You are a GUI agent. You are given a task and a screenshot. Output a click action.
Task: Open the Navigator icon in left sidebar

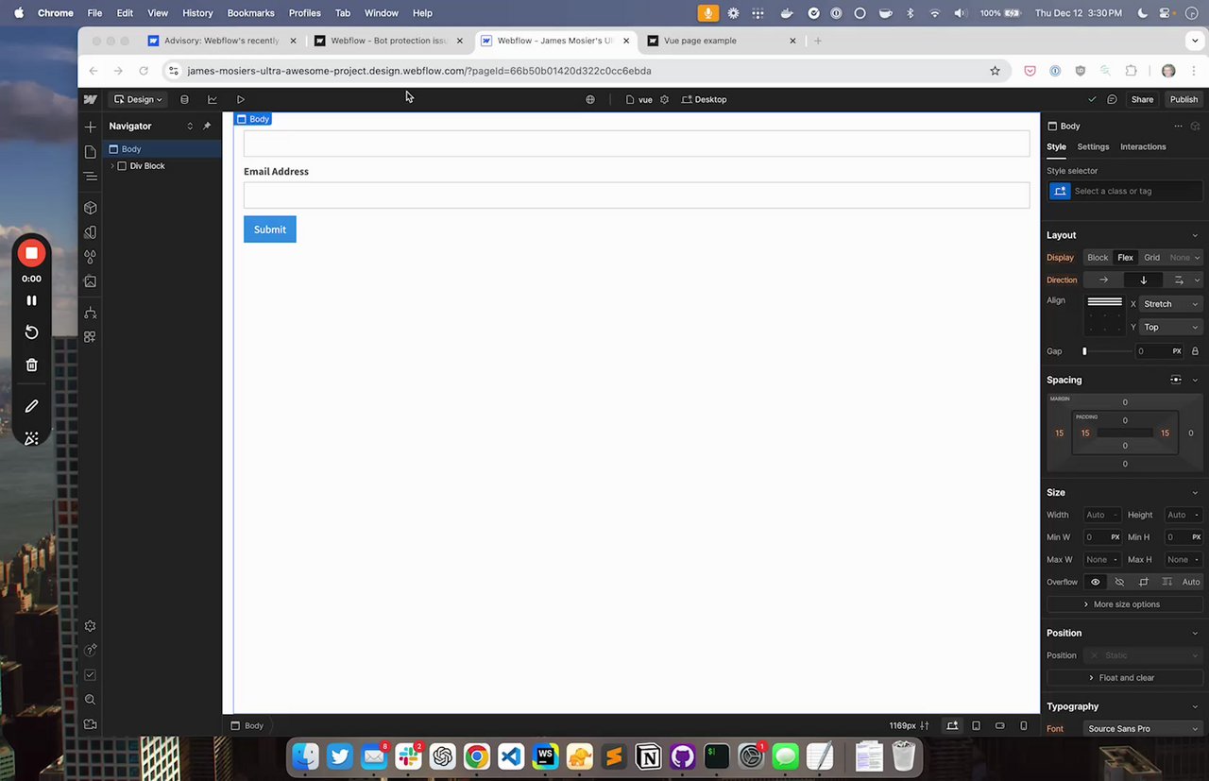[91, 177]
